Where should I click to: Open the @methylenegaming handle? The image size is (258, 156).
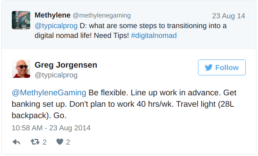(x=102, y=15)
